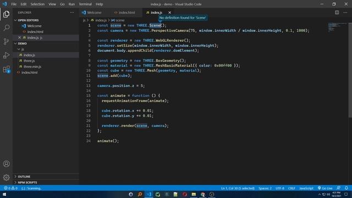
Task: Open the Help menu
Action: click(x=99, y=4)
